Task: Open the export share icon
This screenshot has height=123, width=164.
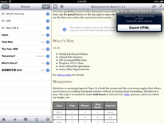Action: coord(154,6)
